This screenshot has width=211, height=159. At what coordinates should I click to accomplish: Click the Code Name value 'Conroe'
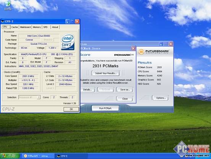coord(29,40)
